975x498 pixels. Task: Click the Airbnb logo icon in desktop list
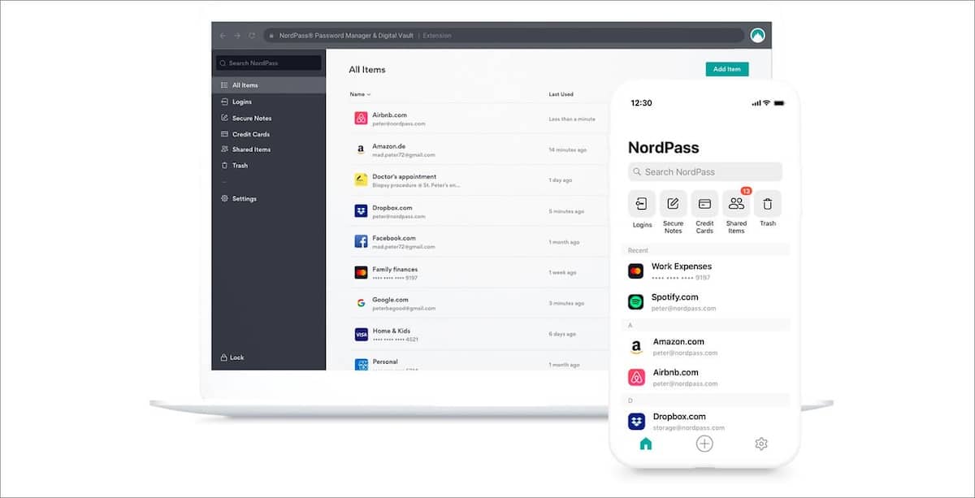click(x=361, y=119)
